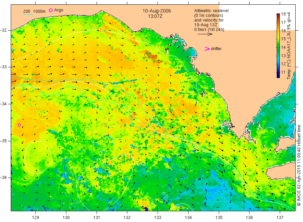303x222 pixels.
Task: Click the IMOS copyright timestamp text
Action: pyautogui.click(x=299, y=165)
